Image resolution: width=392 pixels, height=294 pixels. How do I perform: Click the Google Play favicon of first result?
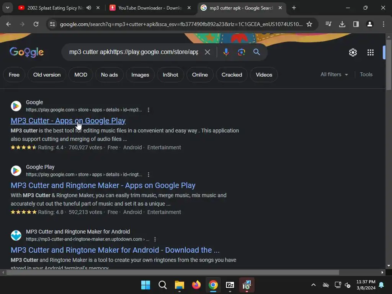[x=16, y=106]
